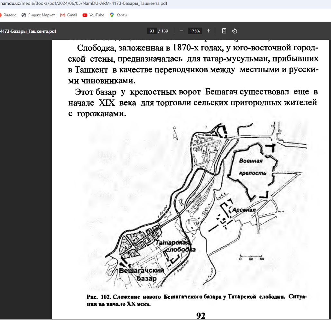Screen dimensions: 331x320
Task: Toggle the fit to page icon
Action: click(x=224, y=31)
